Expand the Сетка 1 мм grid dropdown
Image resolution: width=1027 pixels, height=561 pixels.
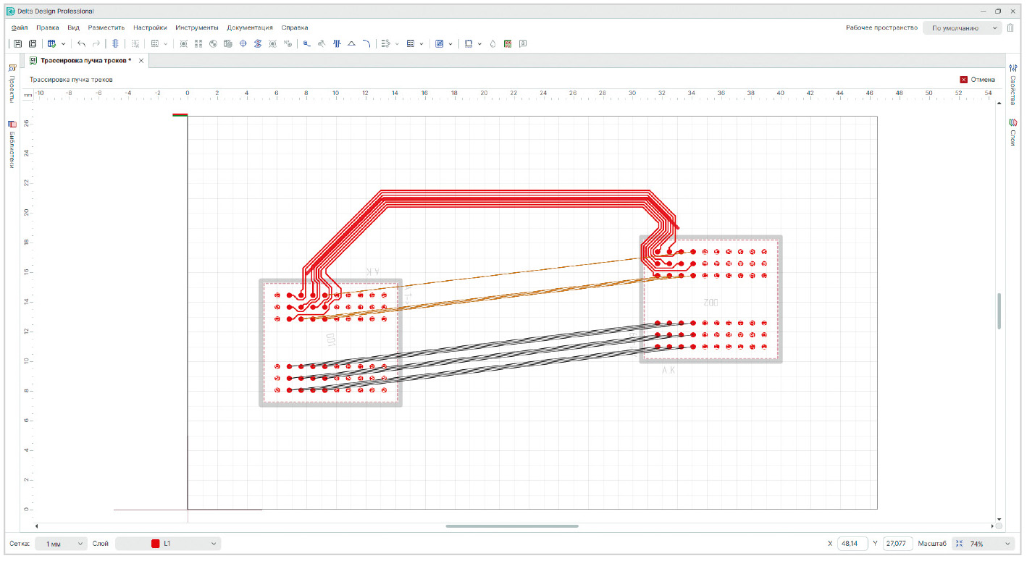61,544
